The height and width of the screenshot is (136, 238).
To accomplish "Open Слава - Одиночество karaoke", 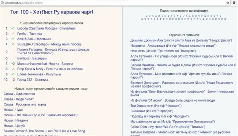I will coord(19,94).
